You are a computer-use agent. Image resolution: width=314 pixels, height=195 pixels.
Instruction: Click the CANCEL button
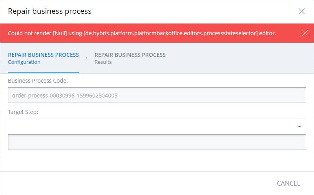click(288, 183)
